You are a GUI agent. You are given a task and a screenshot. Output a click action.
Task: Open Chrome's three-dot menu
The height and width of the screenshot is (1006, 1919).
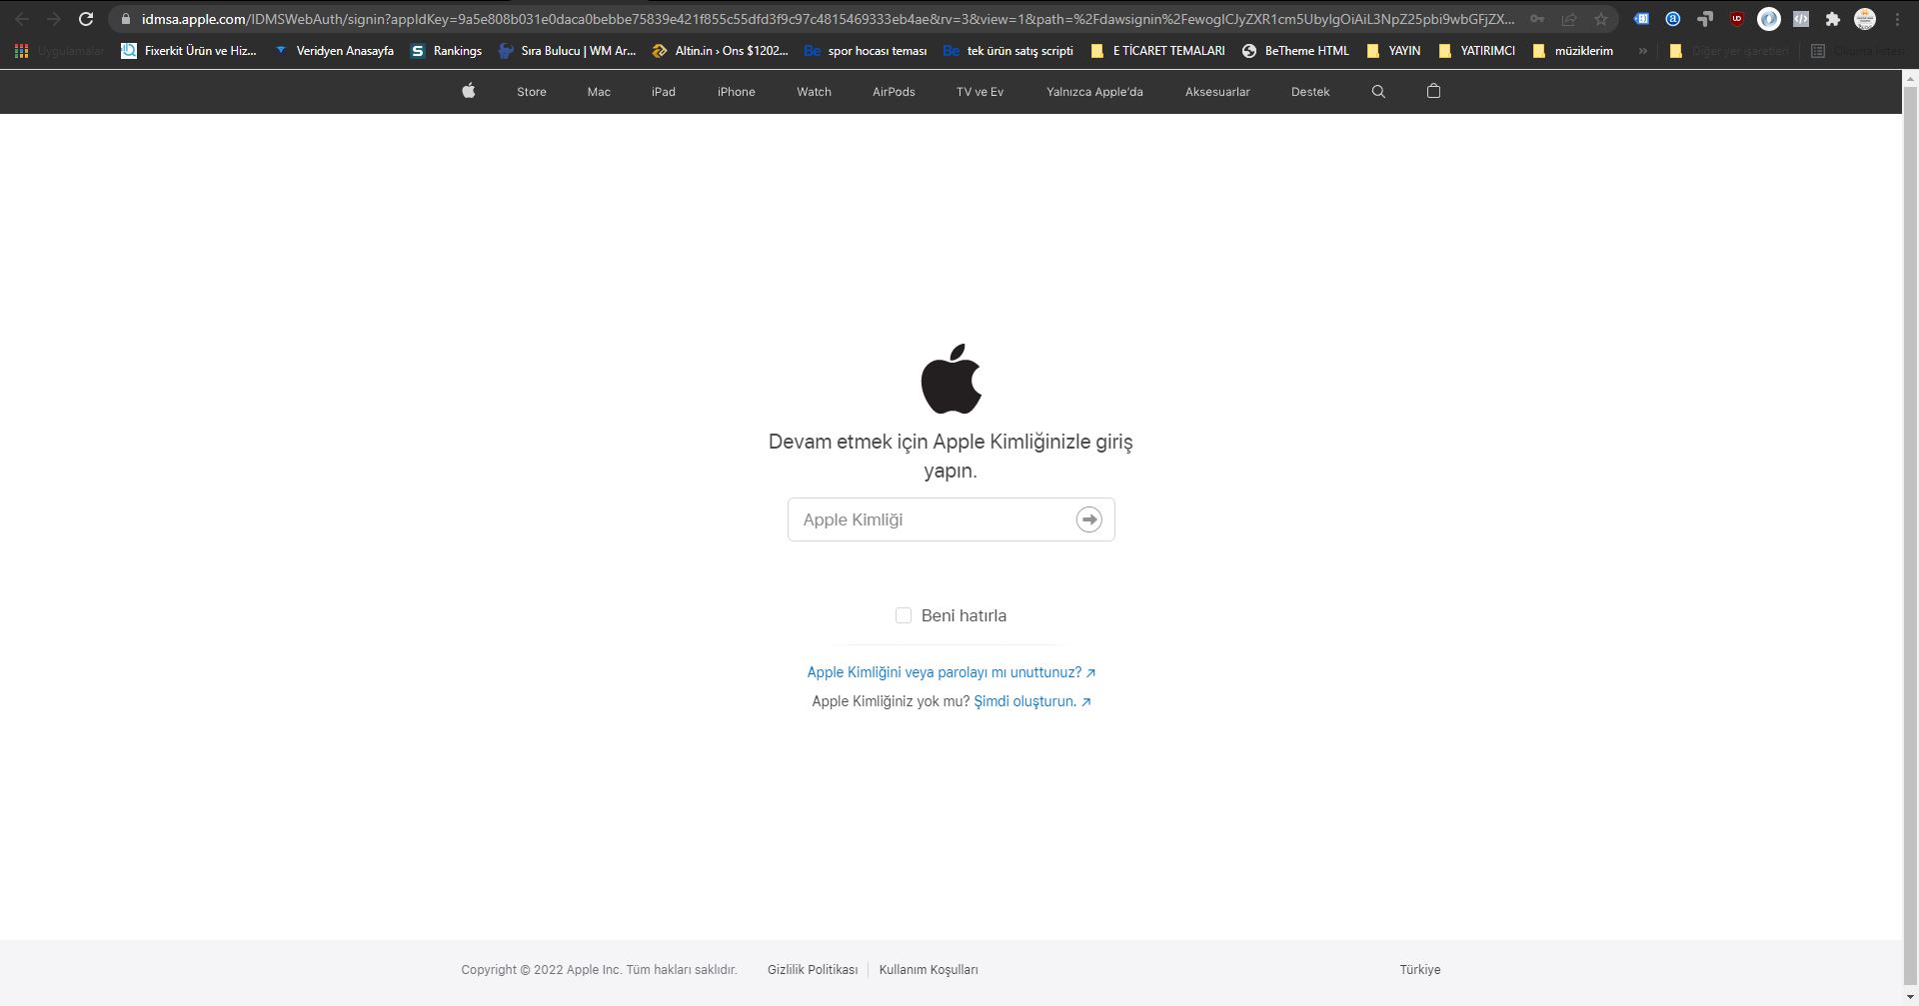pyautogui.click(x=1897, y=19)
